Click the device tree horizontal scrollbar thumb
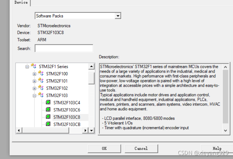233x159 pixels. tap(46, 130)
